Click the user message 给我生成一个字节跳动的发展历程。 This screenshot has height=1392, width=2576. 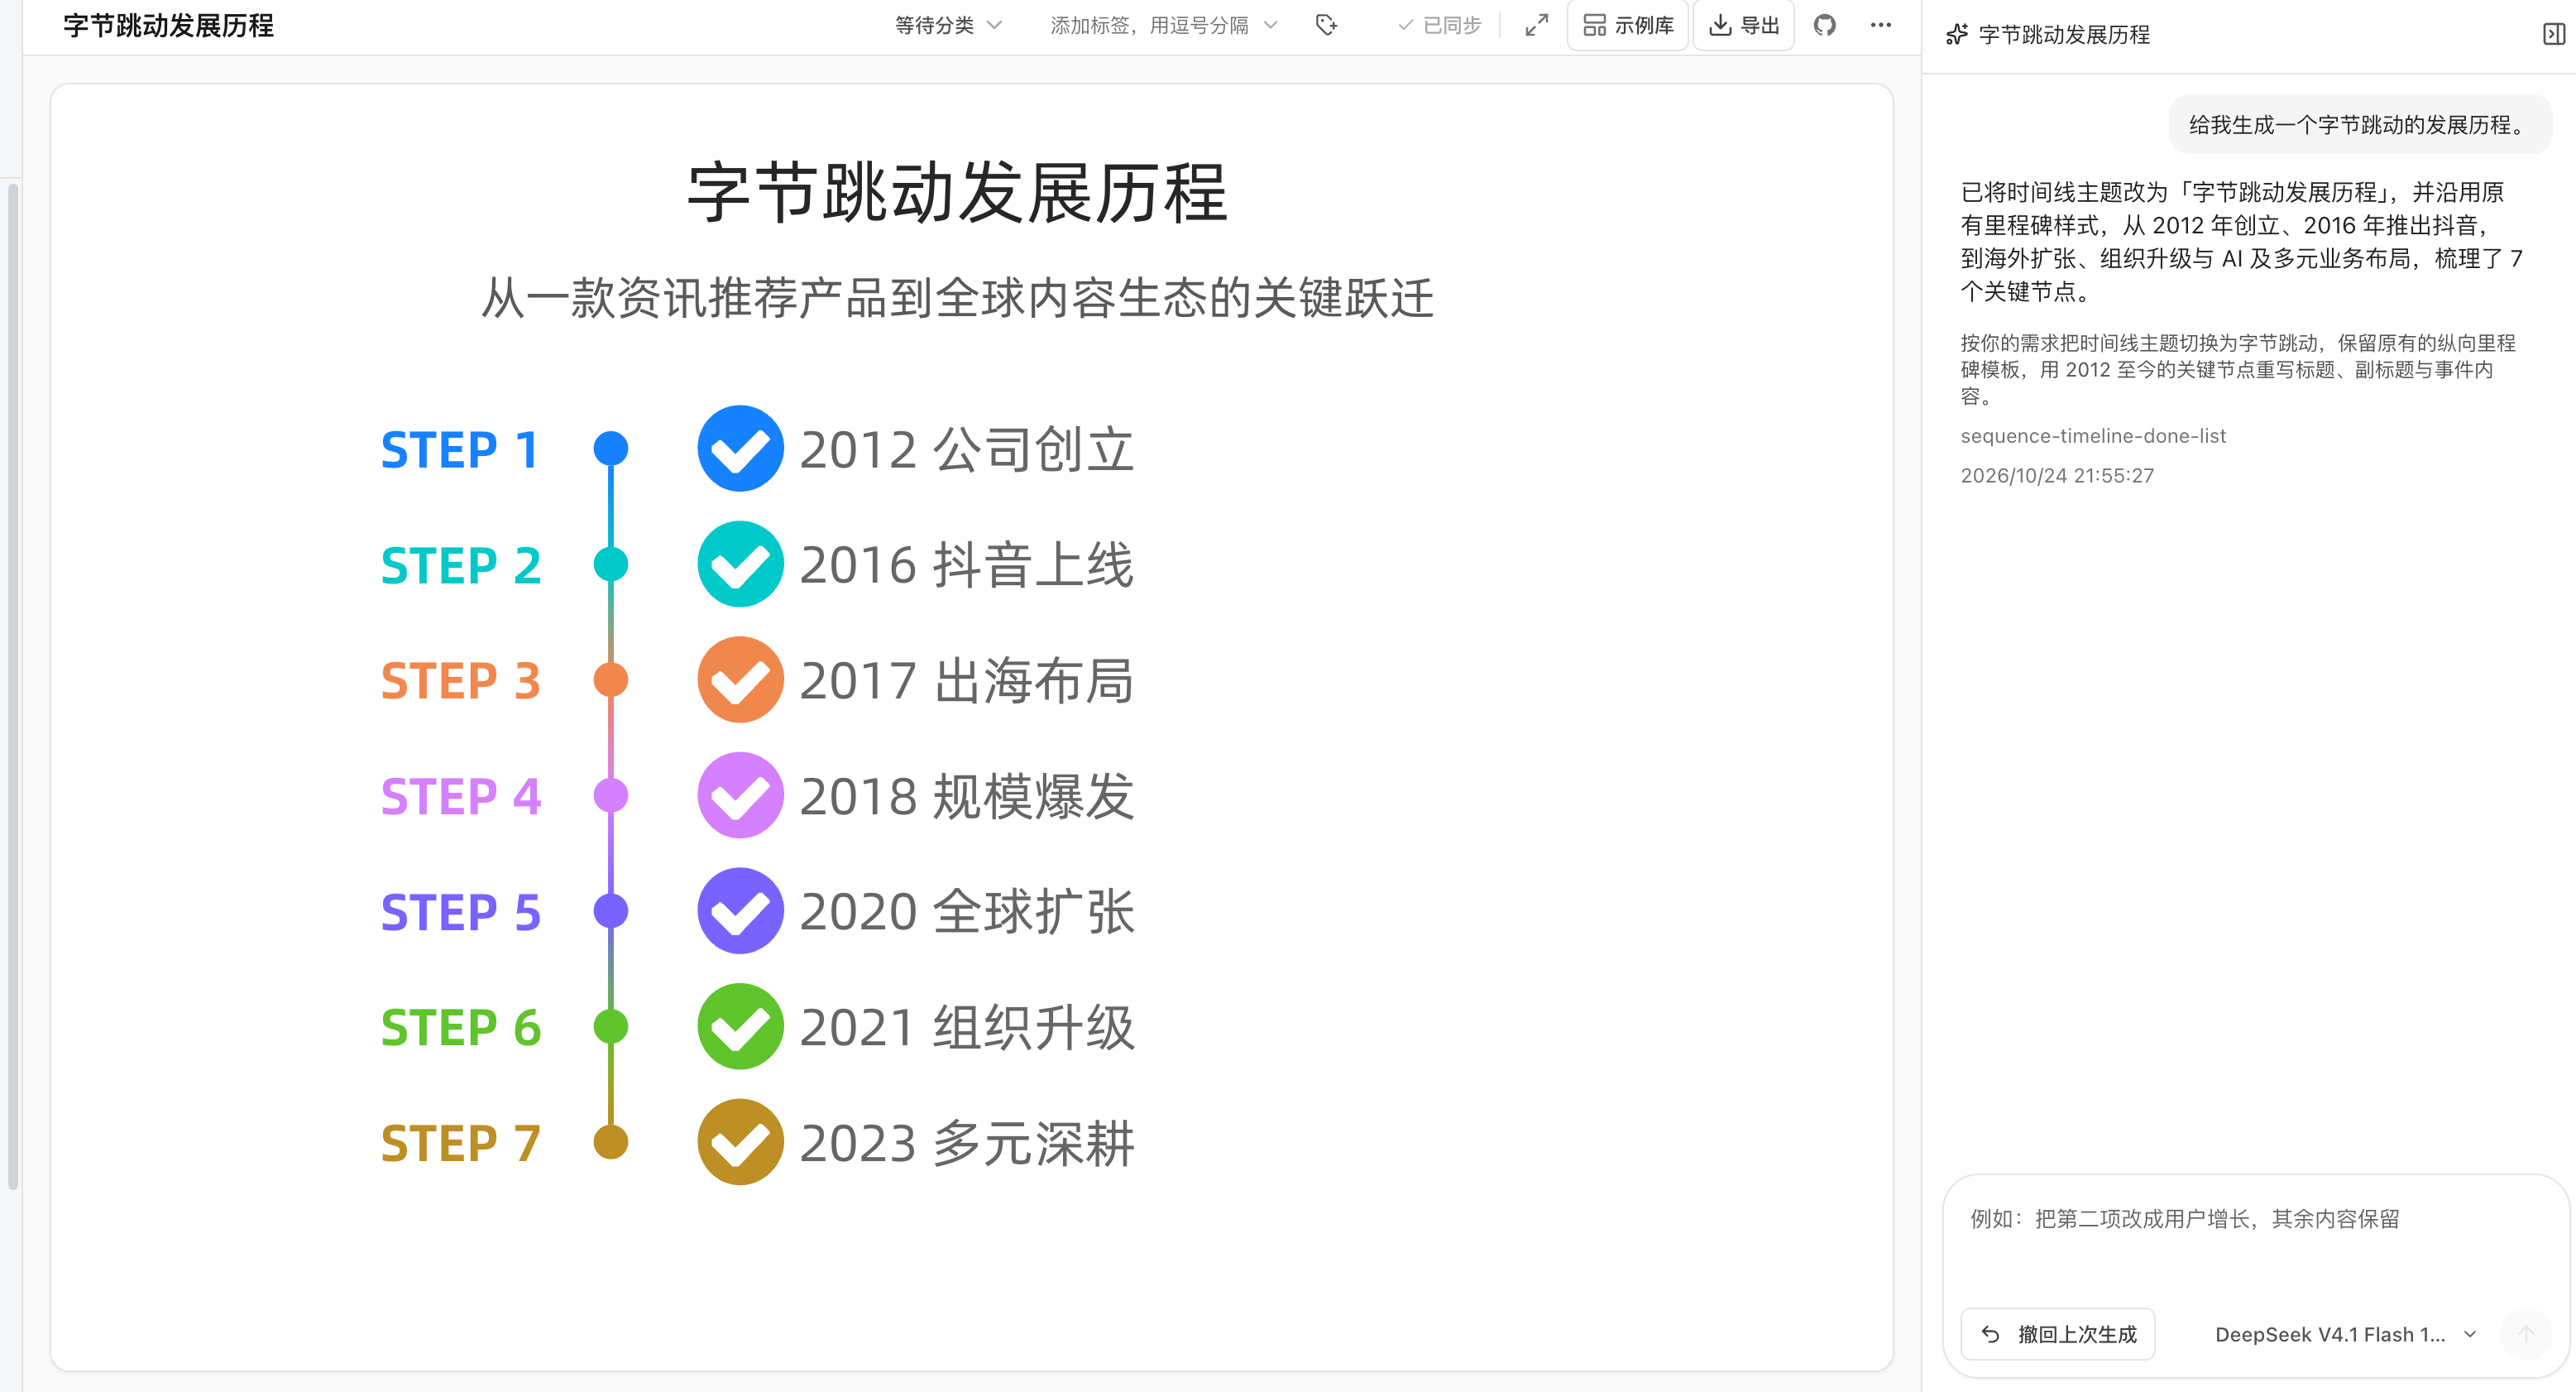(x=2360, y=125)
